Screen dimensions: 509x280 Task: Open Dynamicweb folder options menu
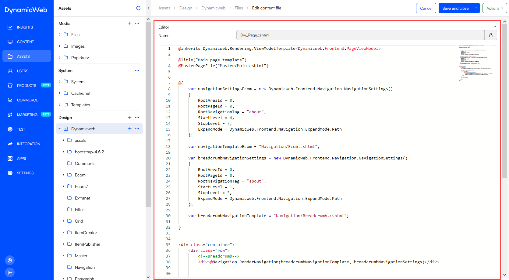pos(137,129)
